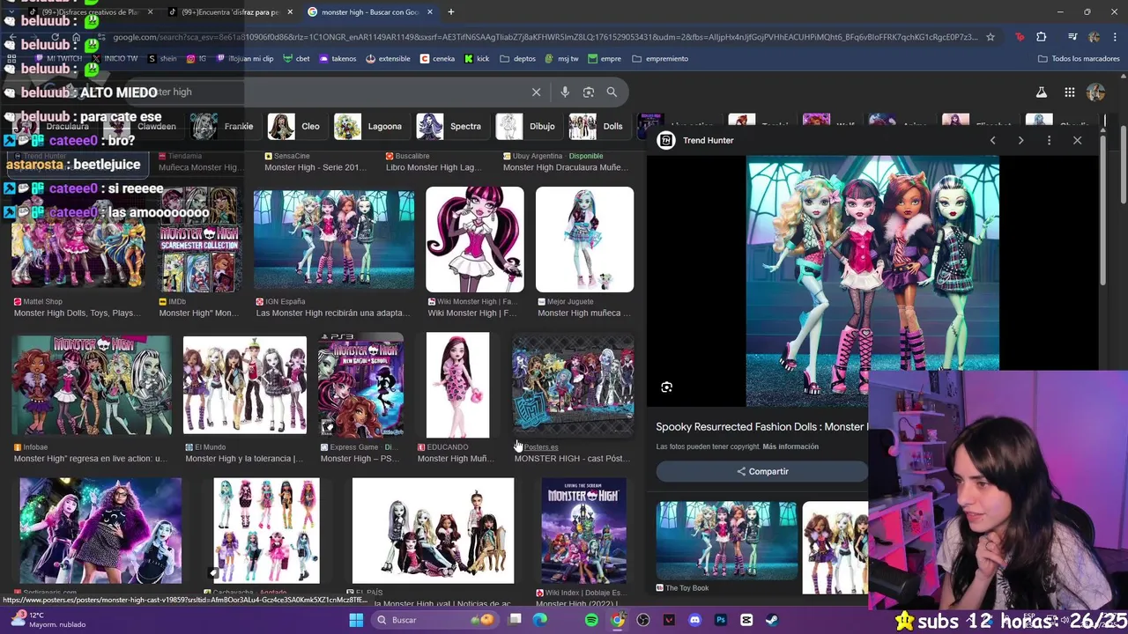1128x634 pixels.
Task: Bookmark this page with star icon
Action: pyautogui.click(x=991, y=37)
